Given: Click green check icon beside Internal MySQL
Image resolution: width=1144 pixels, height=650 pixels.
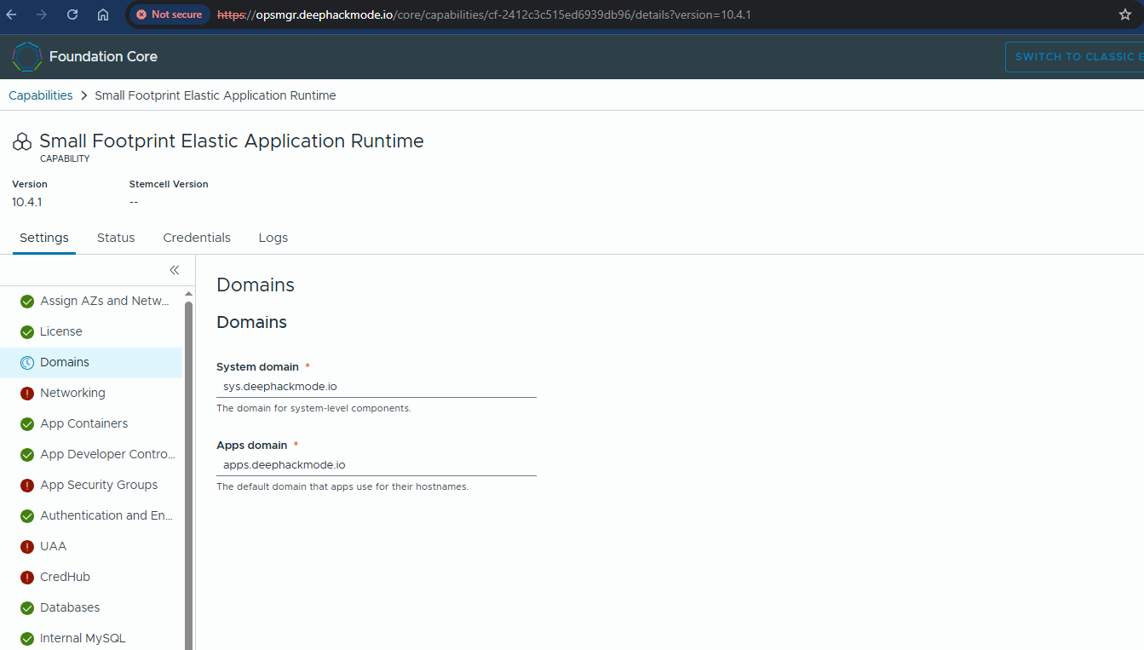Looking at the screenshot, I should (x=27, y=638).
